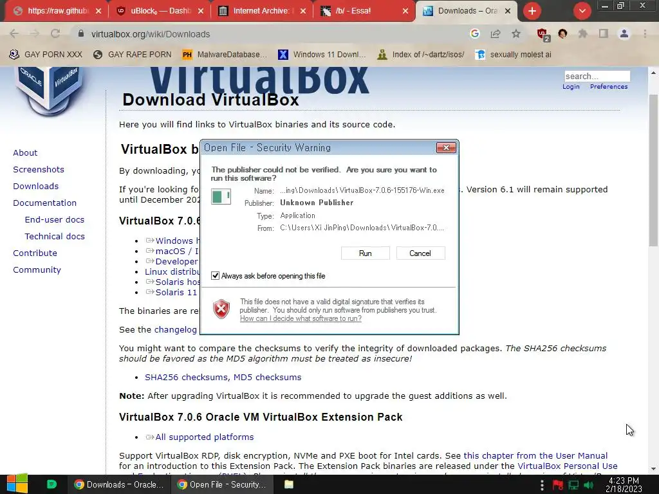659x494 pixels.
Task: Open the Extensions puzzle piece menu
Action: pos(583,34)
